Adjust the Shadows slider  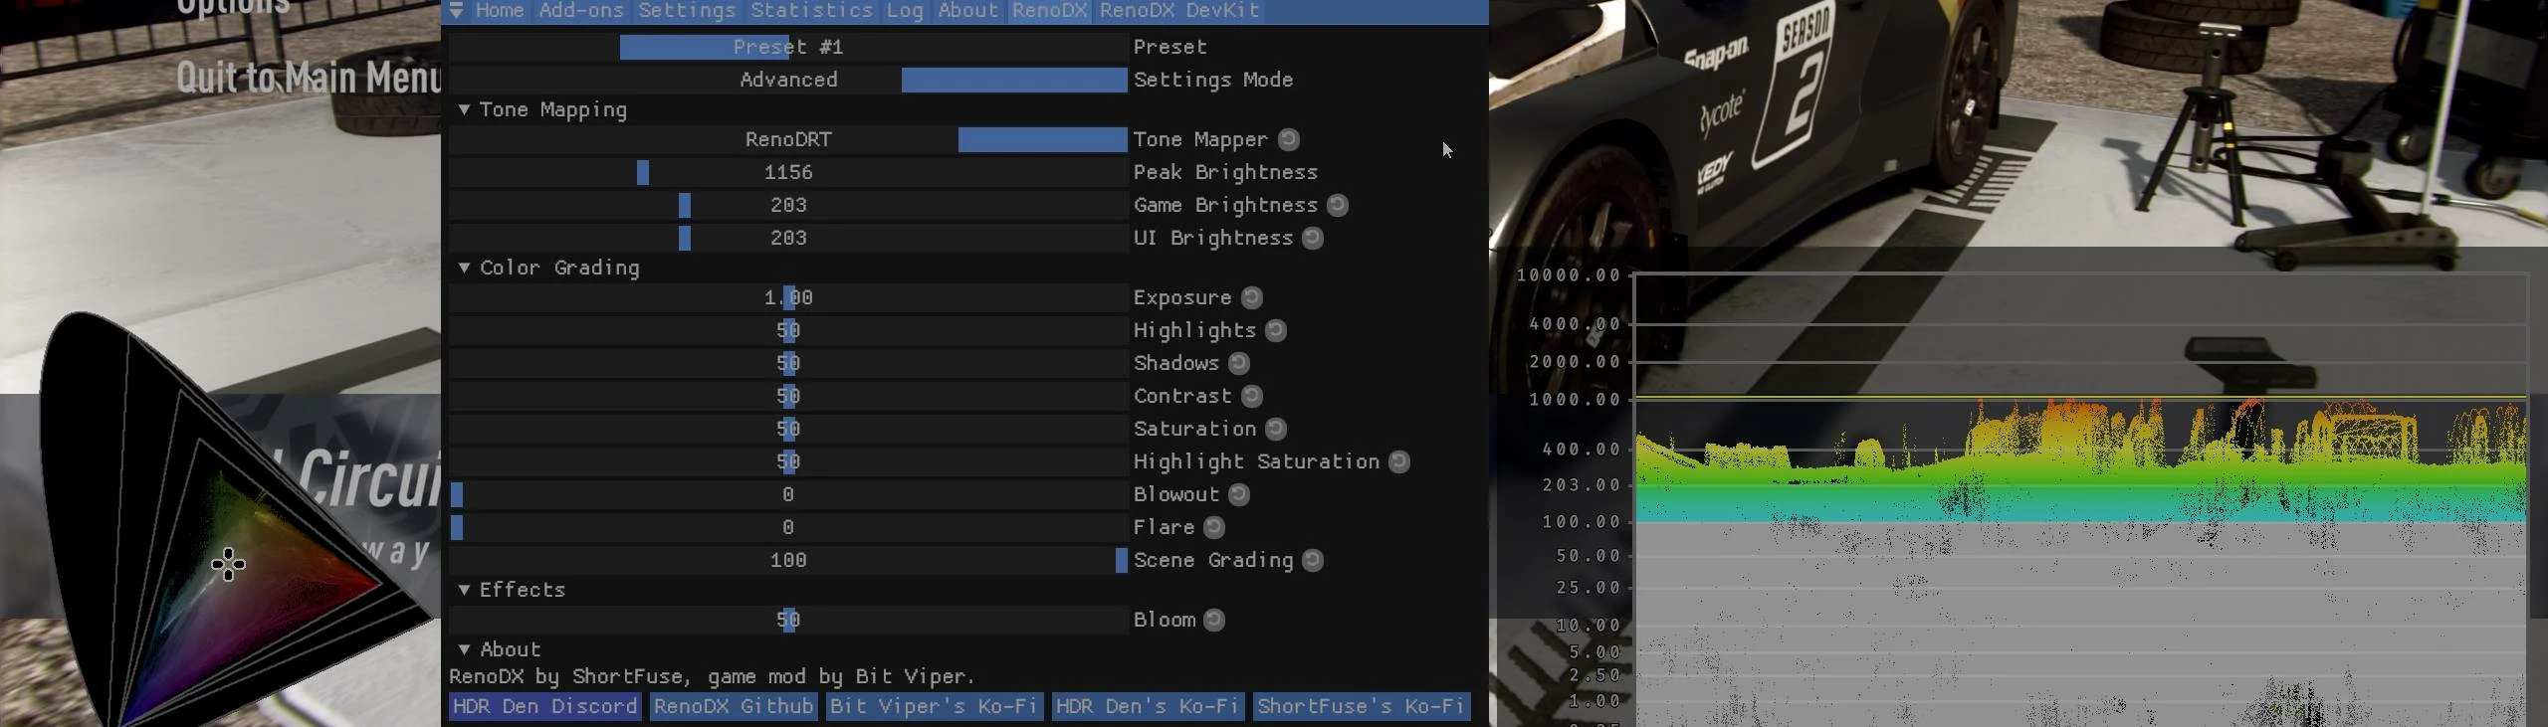[788, 363]
